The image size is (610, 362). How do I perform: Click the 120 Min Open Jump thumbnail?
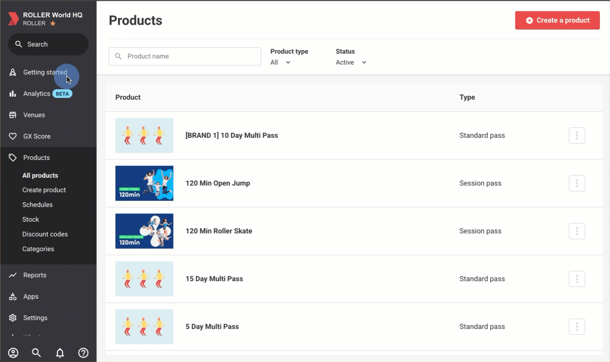[x=144, y=184]
